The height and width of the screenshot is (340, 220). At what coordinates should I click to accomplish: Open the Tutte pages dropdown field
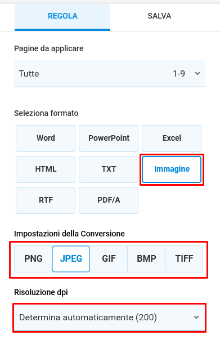[110, 74]
